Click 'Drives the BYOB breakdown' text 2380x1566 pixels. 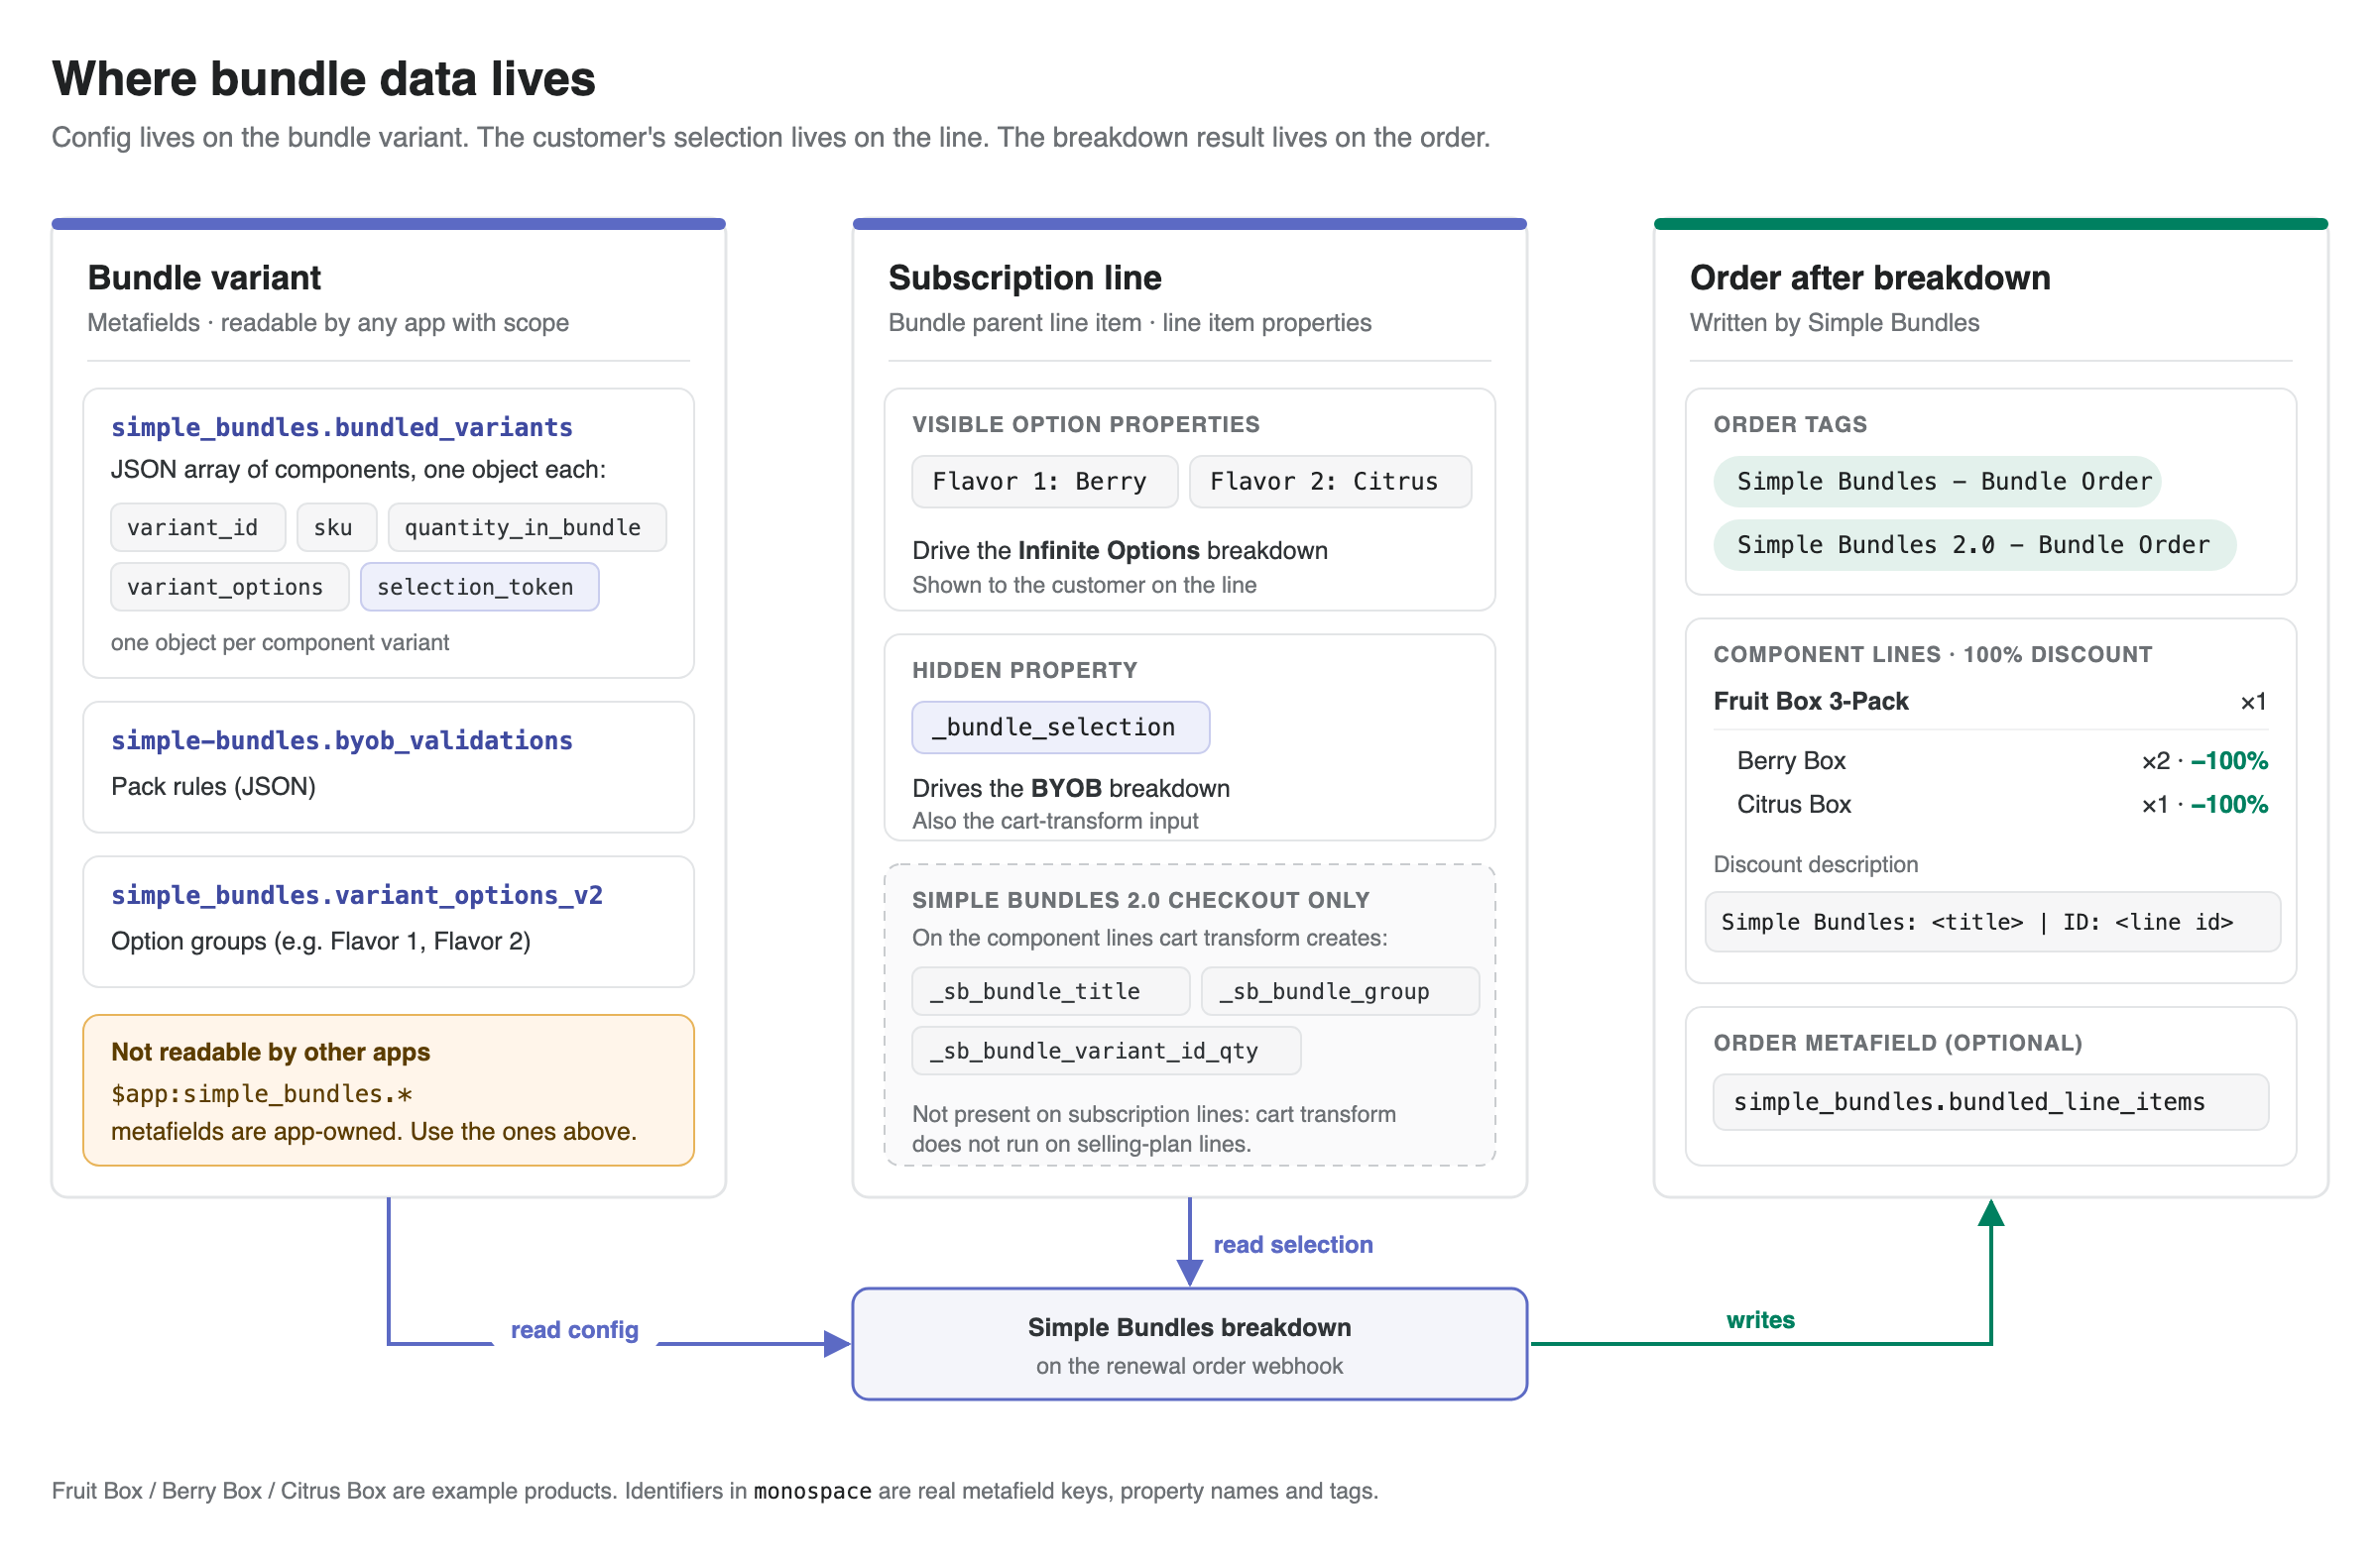(x=1071, y=789)
